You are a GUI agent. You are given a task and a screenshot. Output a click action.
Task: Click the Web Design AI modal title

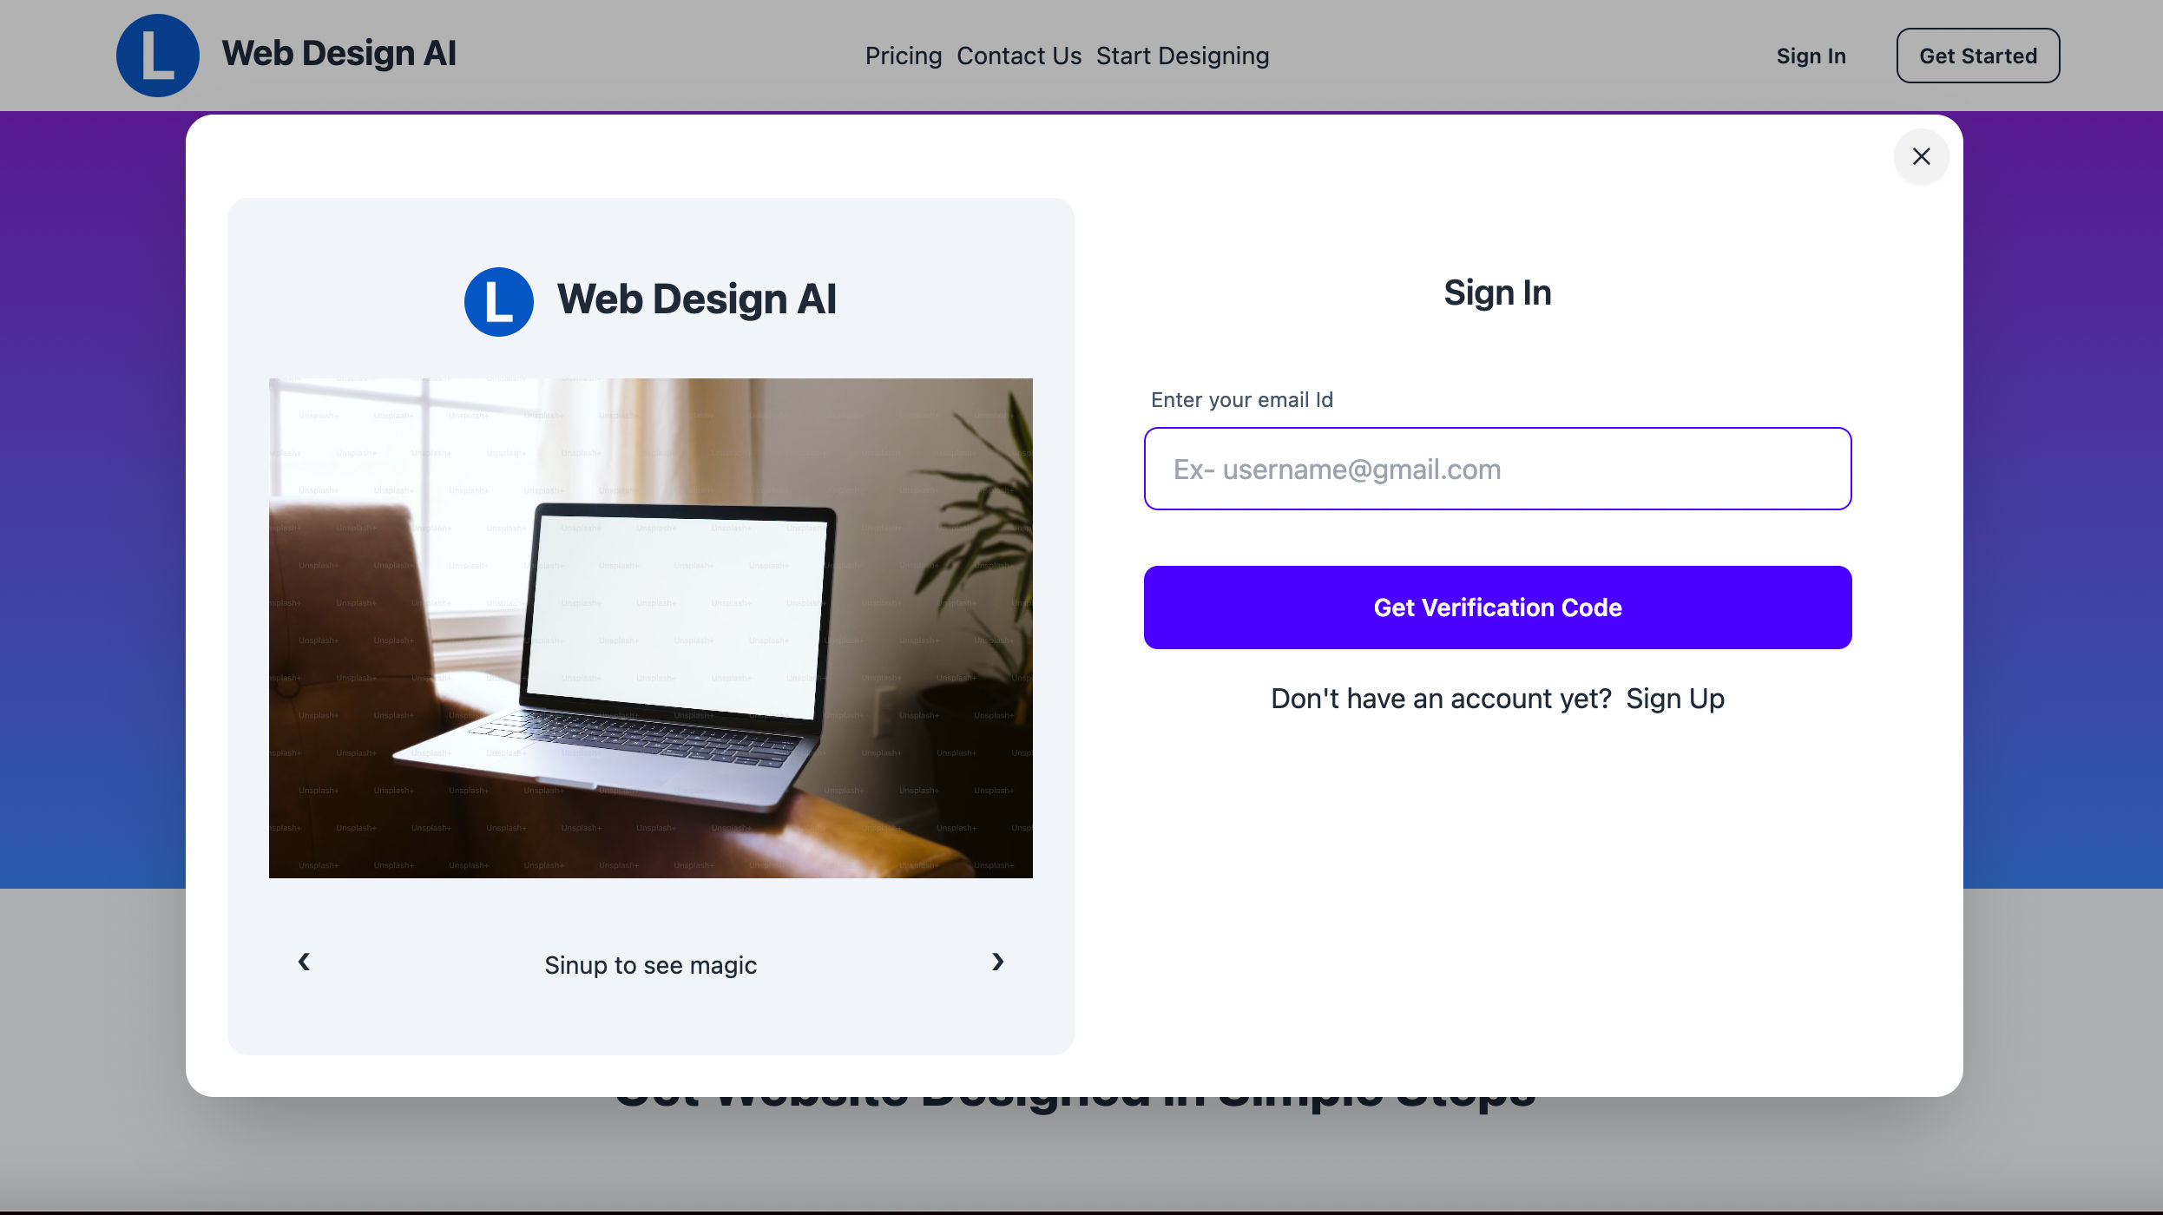point(697,299)
